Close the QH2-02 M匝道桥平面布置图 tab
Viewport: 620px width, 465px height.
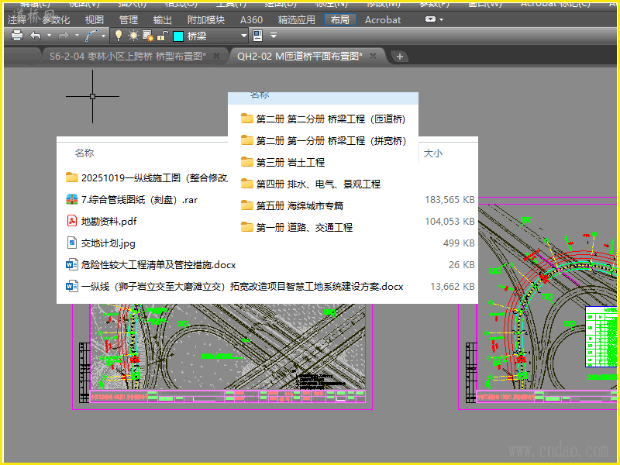[x=374, y=56]
